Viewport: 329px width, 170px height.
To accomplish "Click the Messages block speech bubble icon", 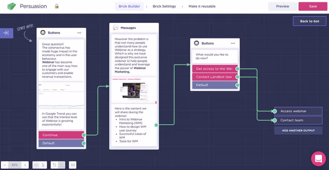I will (x=116, y=28).
